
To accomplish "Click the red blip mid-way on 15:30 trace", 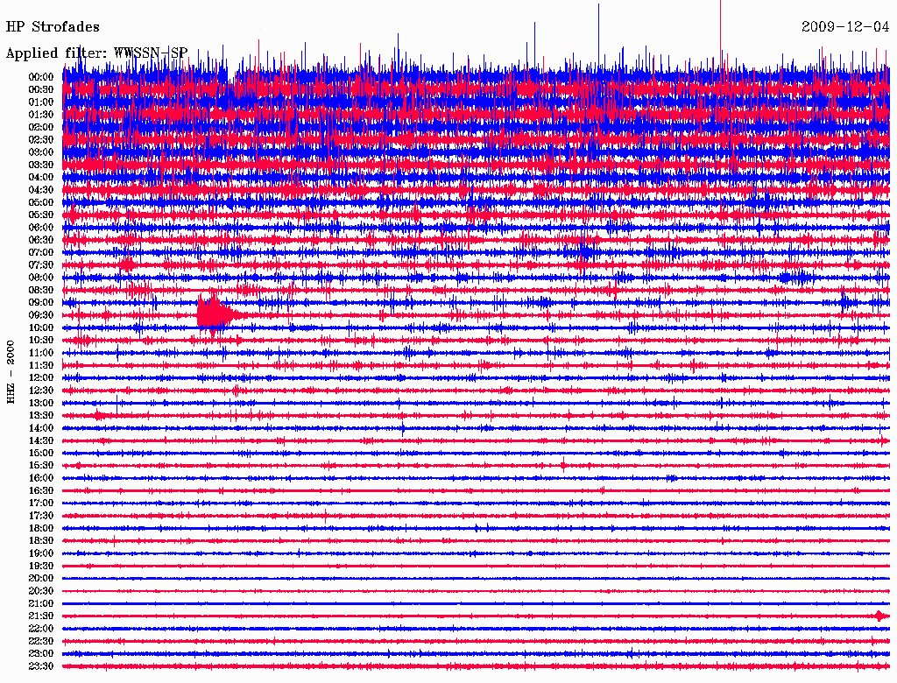I will click(563, 465).
